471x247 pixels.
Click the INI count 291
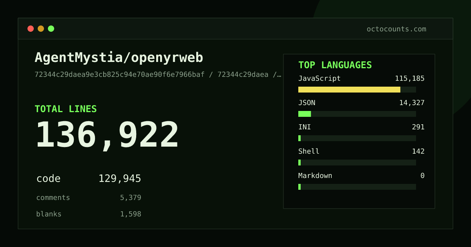point(418,127)
